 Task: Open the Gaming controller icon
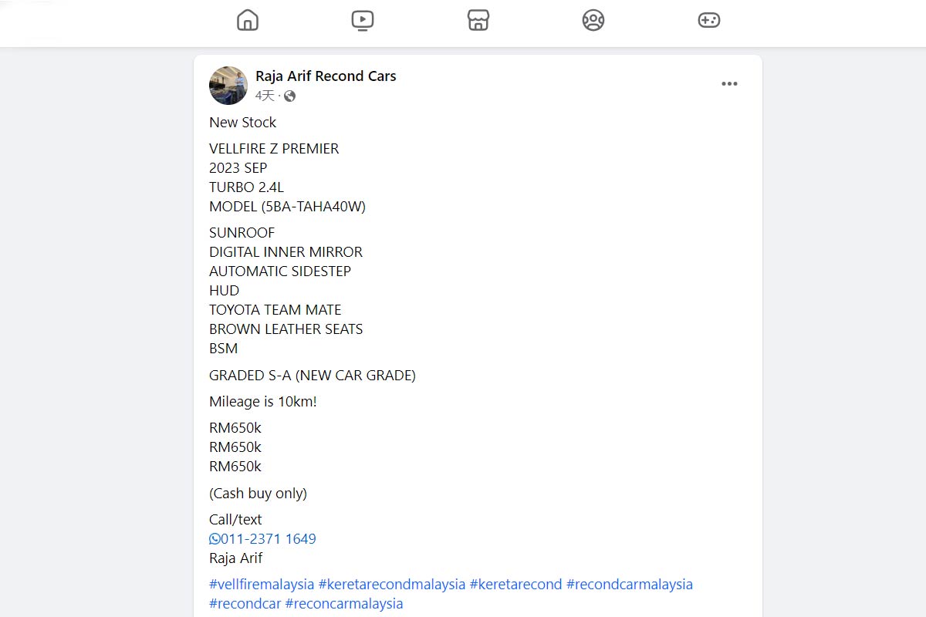coord(708,20)
